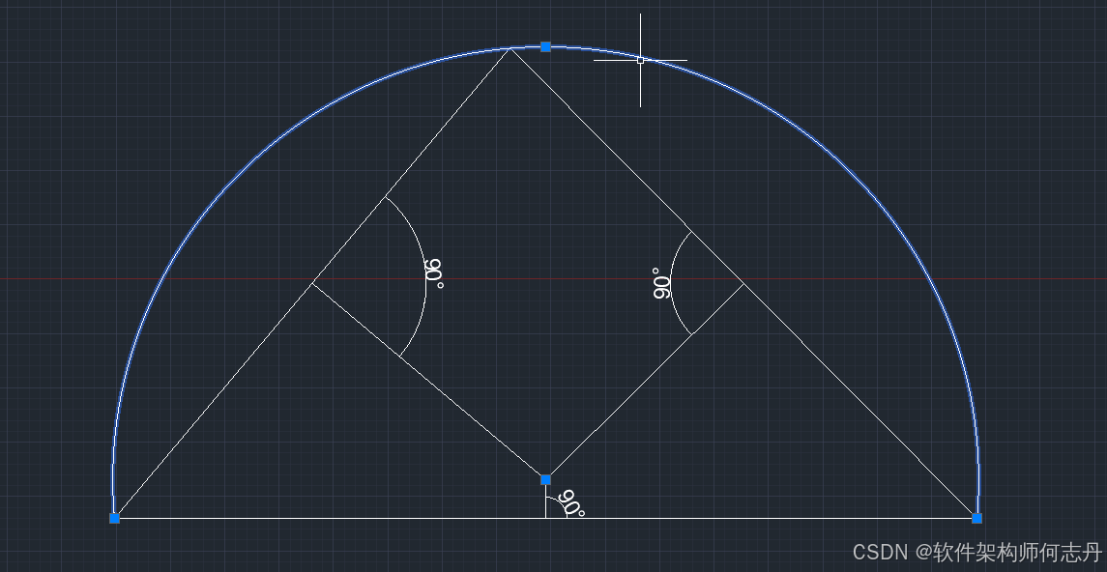
Task: Select the arc's left endpoint grip
Action: pyautogui.click(x=114, y=519)
